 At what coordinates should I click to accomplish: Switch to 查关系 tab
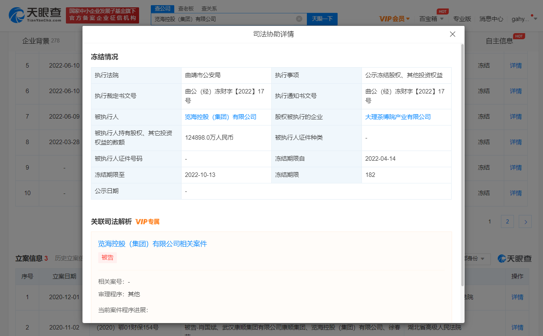coord(209,9)
